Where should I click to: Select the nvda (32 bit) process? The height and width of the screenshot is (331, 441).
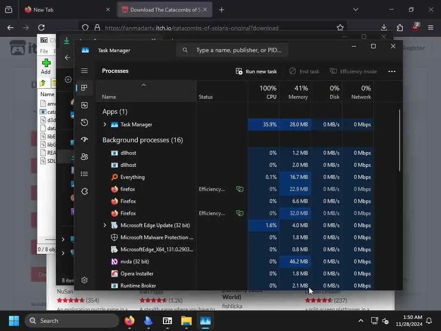tap(235, 262)
